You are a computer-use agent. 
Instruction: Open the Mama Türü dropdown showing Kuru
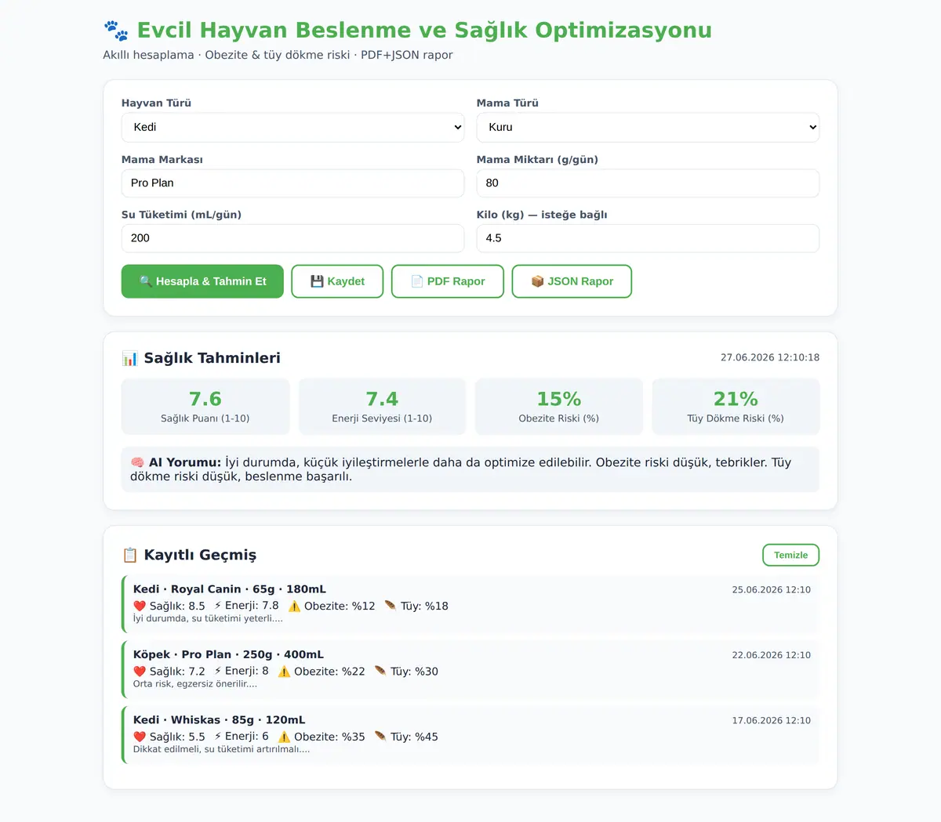[x=648, y=127]
